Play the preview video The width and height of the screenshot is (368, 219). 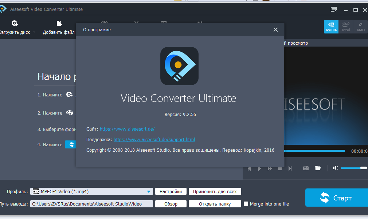click(x=259, y=168)
